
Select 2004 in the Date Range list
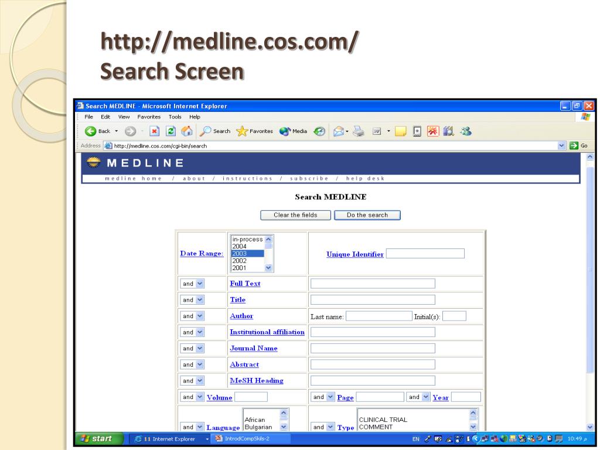pos(247,247)
